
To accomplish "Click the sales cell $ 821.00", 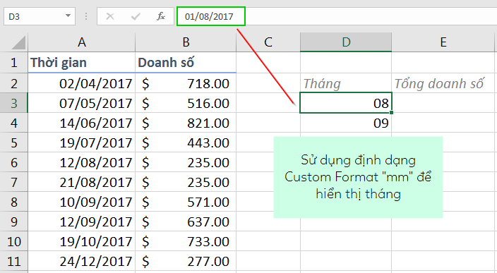I will 186,123.
